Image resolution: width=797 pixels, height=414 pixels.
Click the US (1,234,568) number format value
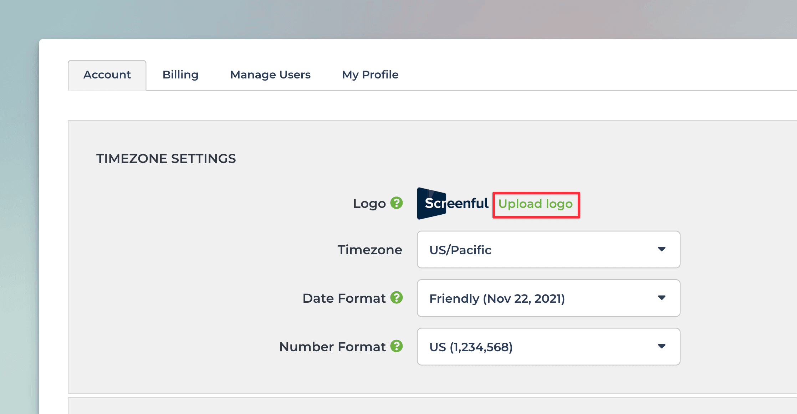[x=471, y=347]
